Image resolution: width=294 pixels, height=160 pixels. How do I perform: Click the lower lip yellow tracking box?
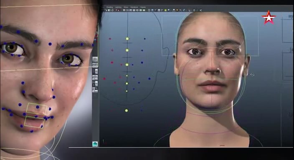[34, 122]
